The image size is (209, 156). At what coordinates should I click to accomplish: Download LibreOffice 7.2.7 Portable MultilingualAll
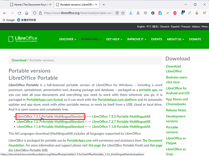[121, 122]
